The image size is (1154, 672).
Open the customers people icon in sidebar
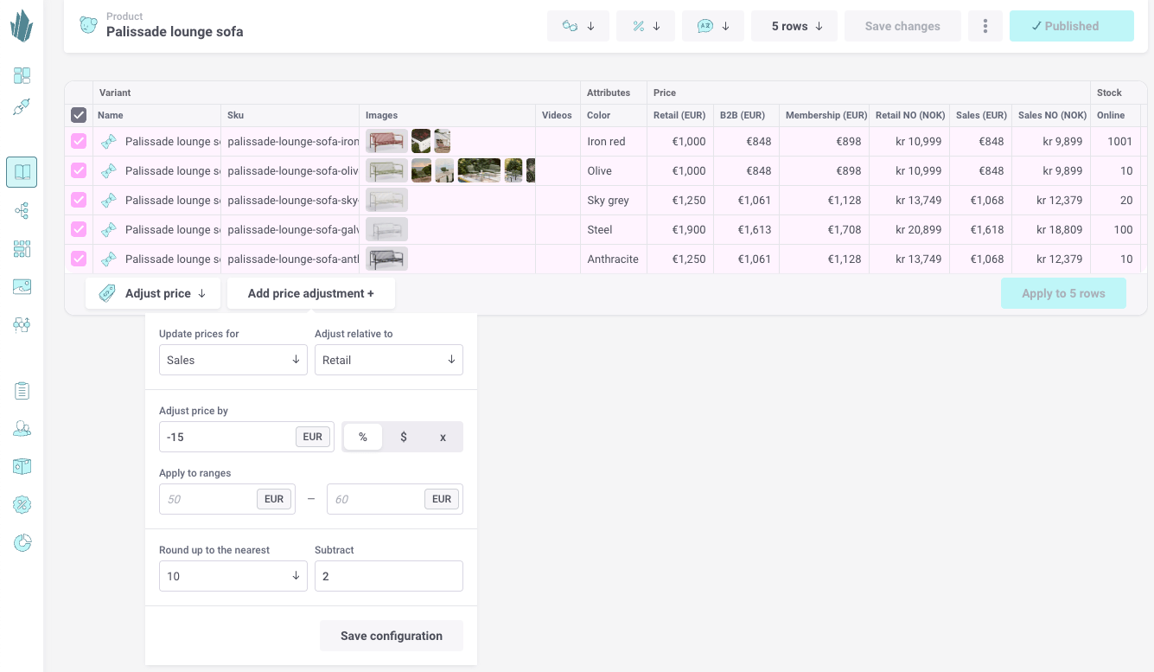point(22,429)
